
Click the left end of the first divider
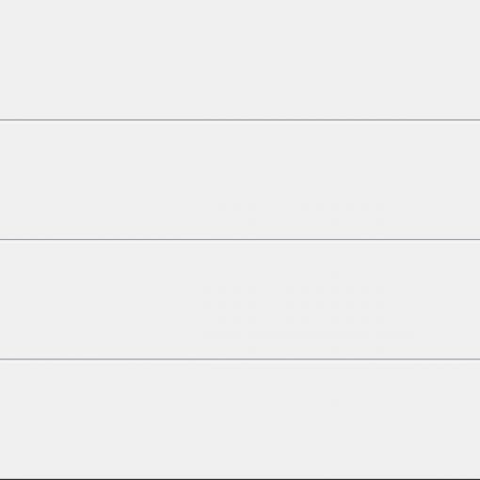3,120
